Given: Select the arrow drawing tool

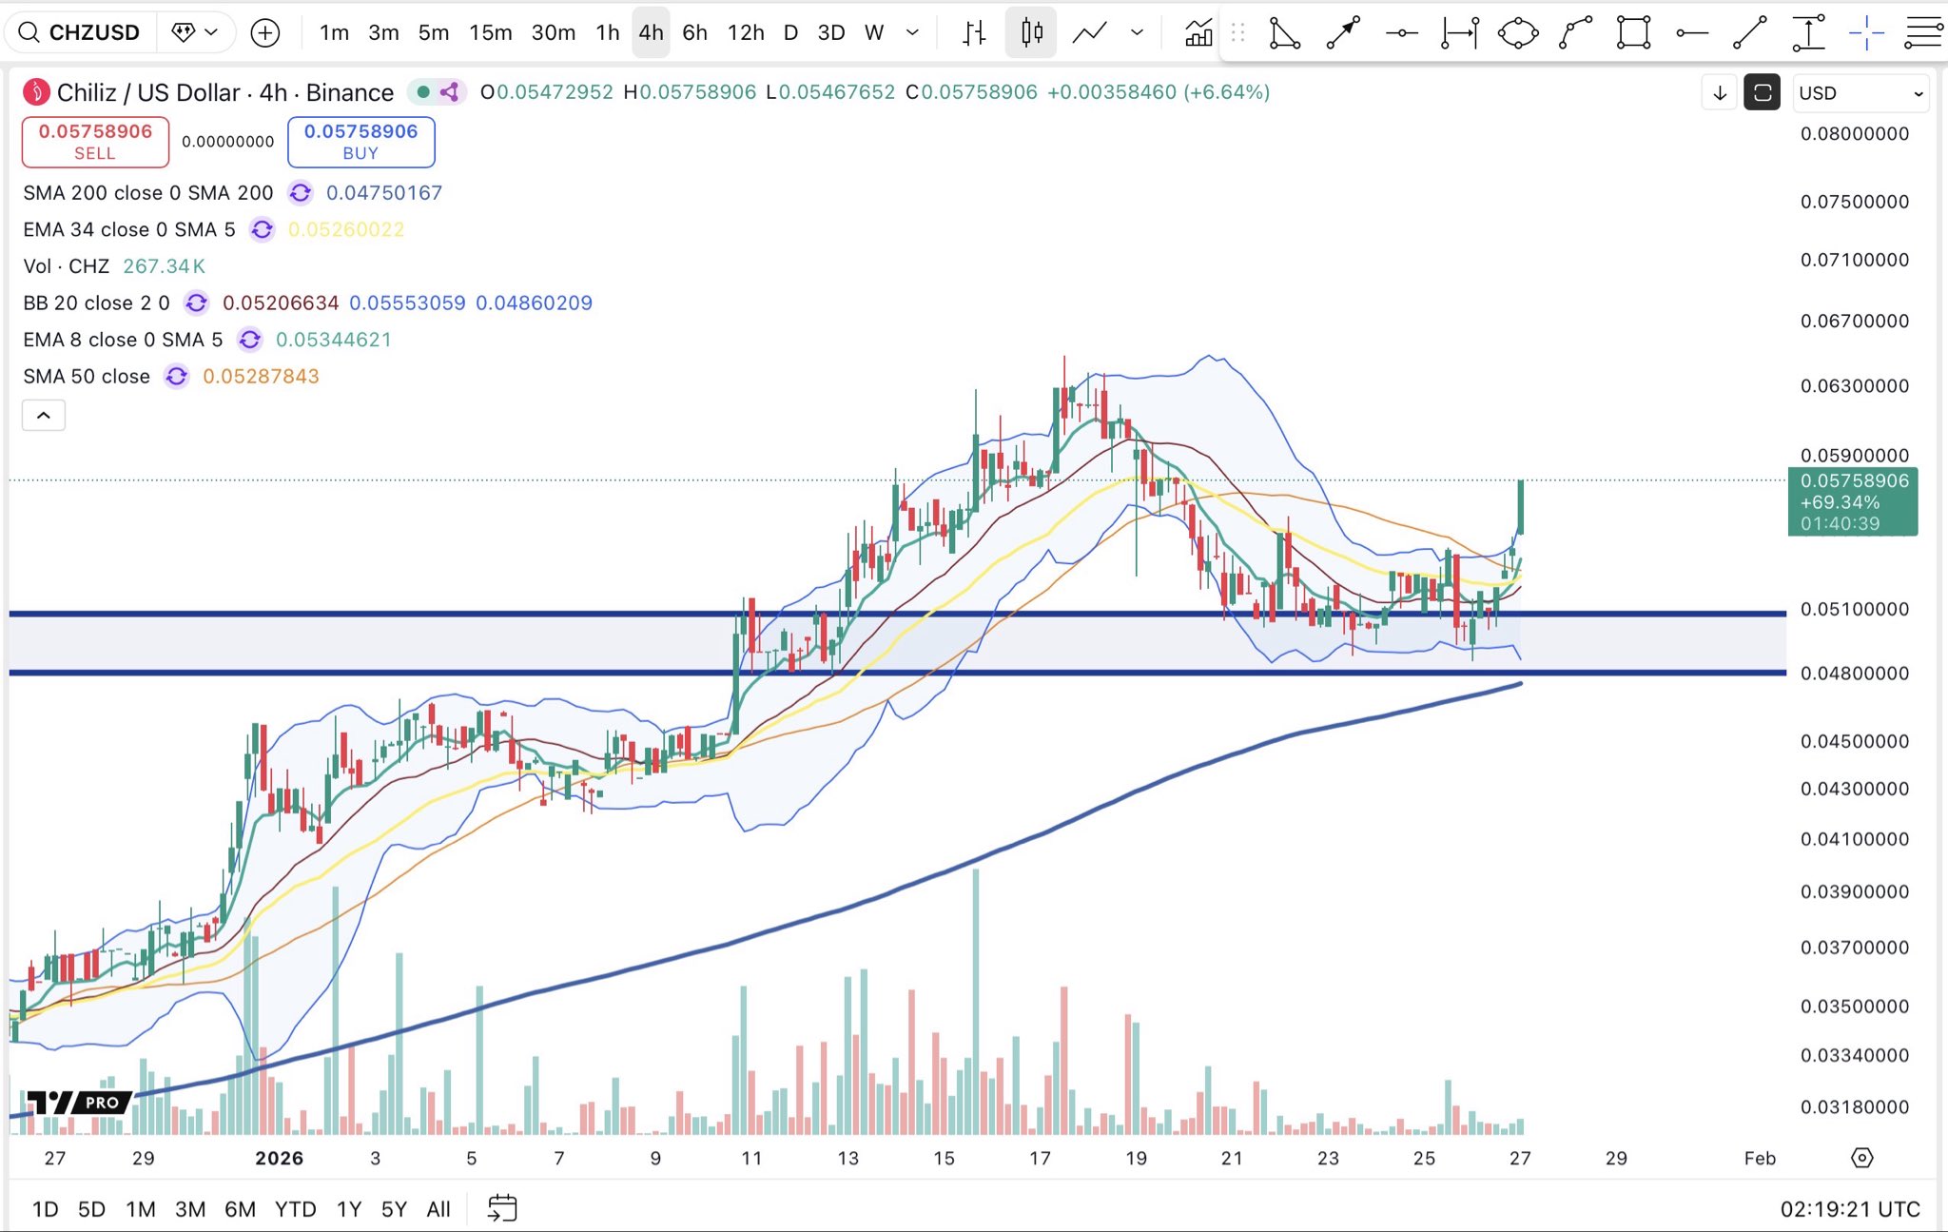Looking at the screenshot, I should click(x=1343, y=33).
